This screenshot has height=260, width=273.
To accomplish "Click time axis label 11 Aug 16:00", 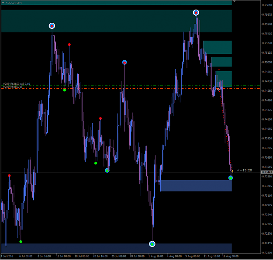I will [212, 257].
